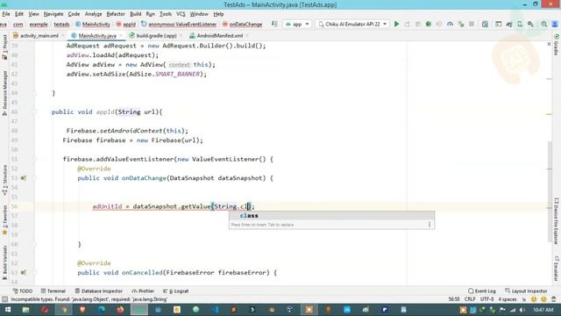Start debugging the app with the bug icon
The height and width of the screenshot is (316, 561).
point(429,24)
